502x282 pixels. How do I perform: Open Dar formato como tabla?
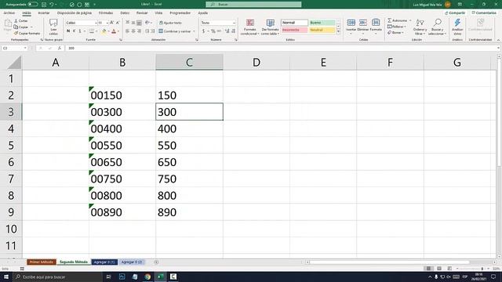point(270,27)
